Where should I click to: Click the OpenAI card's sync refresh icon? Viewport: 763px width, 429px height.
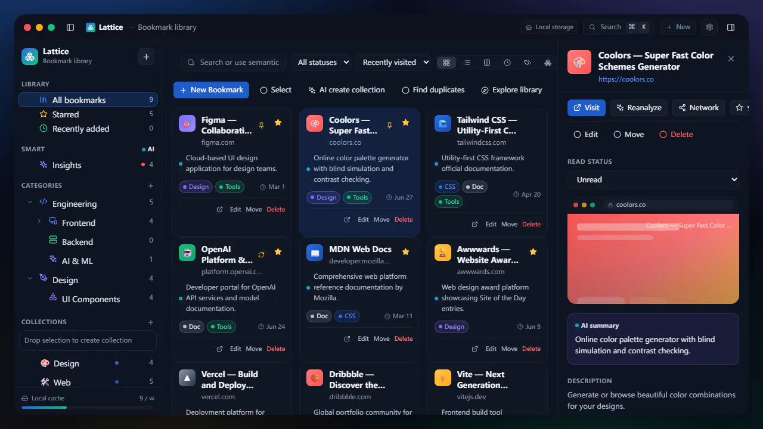coord(261,254)
